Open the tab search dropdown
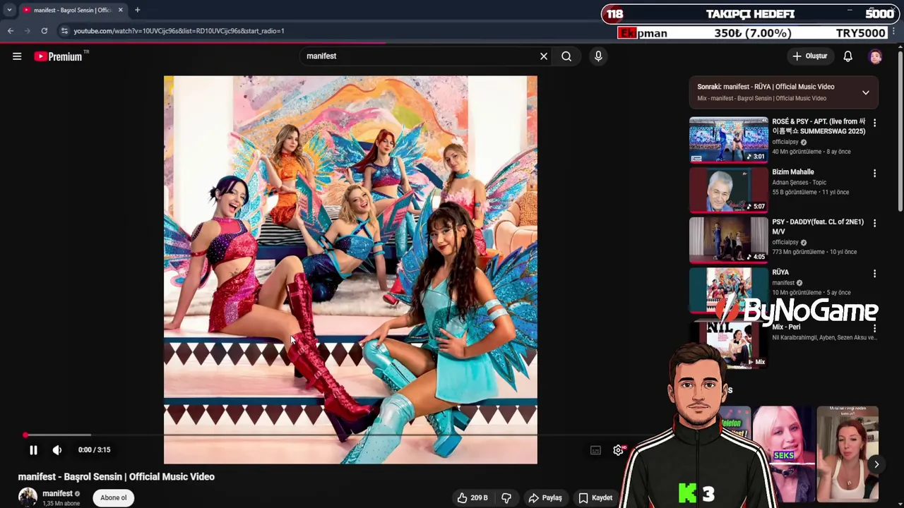Screen dimensions: 904x508 pos(9,10)
